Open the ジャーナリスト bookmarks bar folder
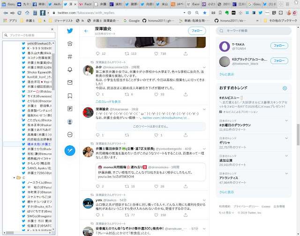This screenshot has width=300, height=236. point(61,21)
